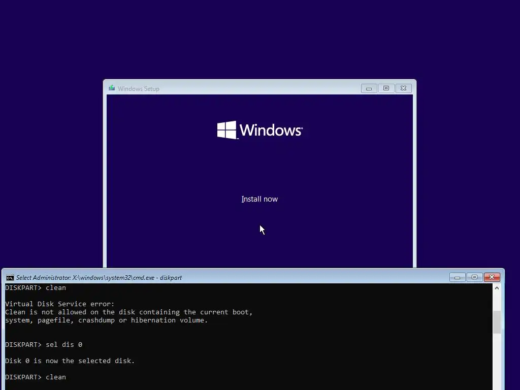
Task: Click the 'DISKPART> sel dis 0' line
Action: (44, 345)
